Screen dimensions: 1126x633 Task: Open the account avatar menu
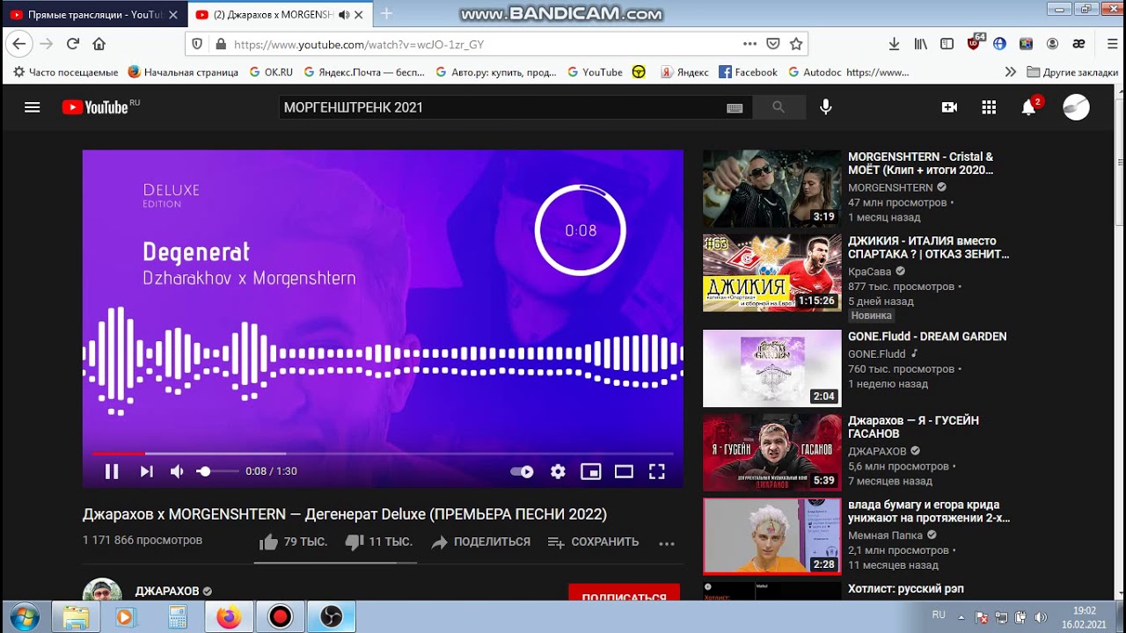point(1076,107)
